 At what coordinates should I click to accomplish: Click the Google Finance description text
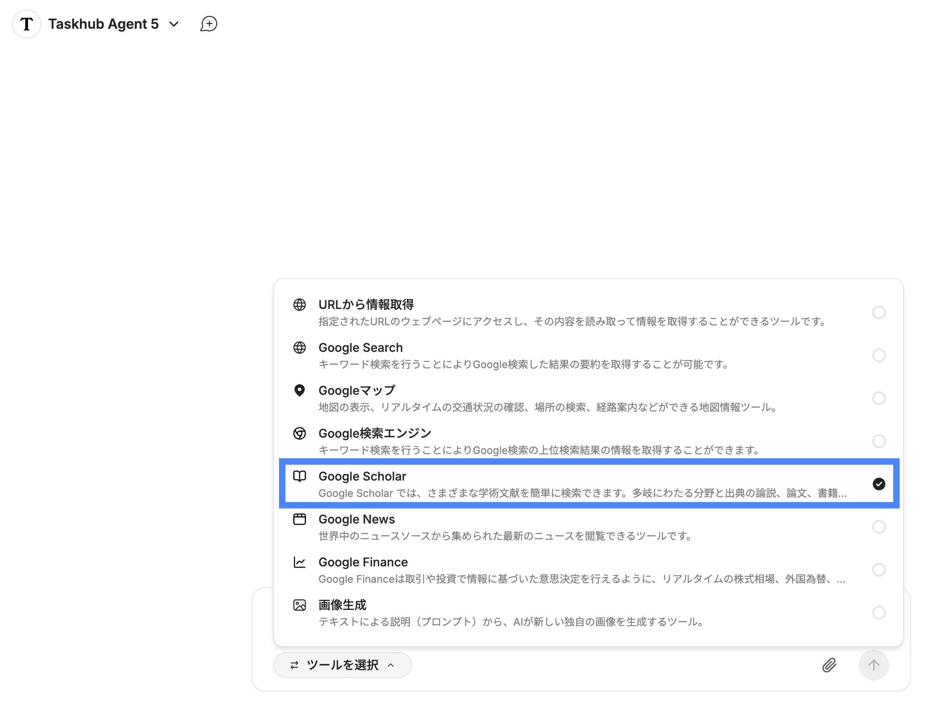coord(582,579)
